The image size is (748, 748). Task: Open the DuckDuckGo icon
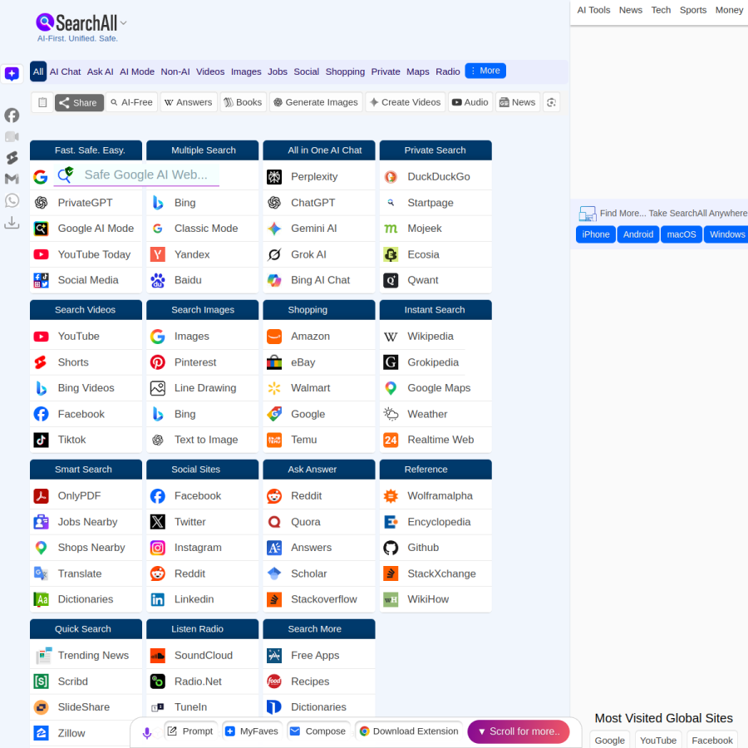pyautogui.click(x=391, y=177)
